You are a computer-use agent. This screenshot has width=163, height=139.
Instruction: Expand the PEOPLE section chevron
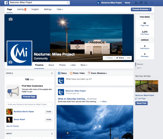coord(52,73)
